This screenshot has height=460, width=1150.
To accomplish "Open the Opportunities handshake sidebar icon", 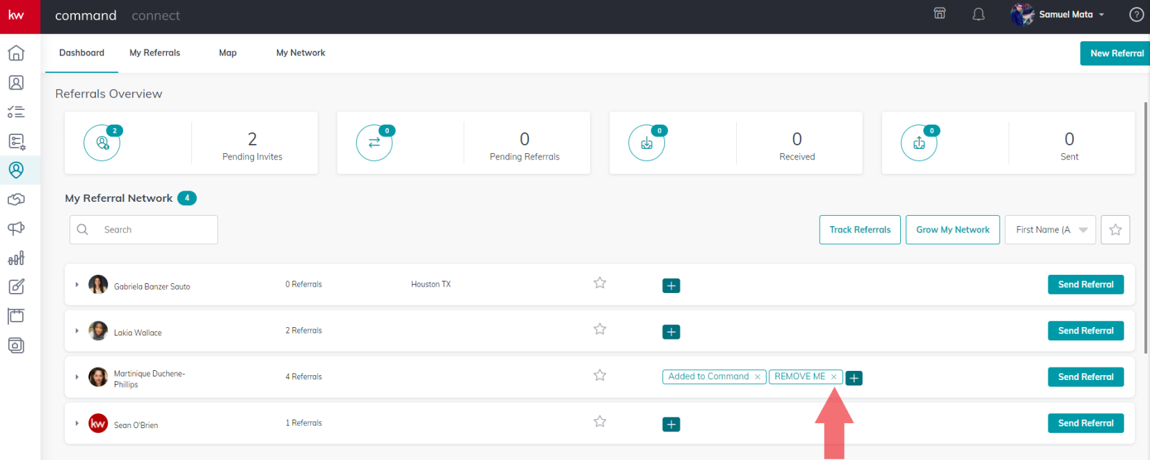I will tap(16, 200).
